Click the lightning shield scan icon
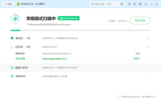The image size is (161, 101). point(15,19)
